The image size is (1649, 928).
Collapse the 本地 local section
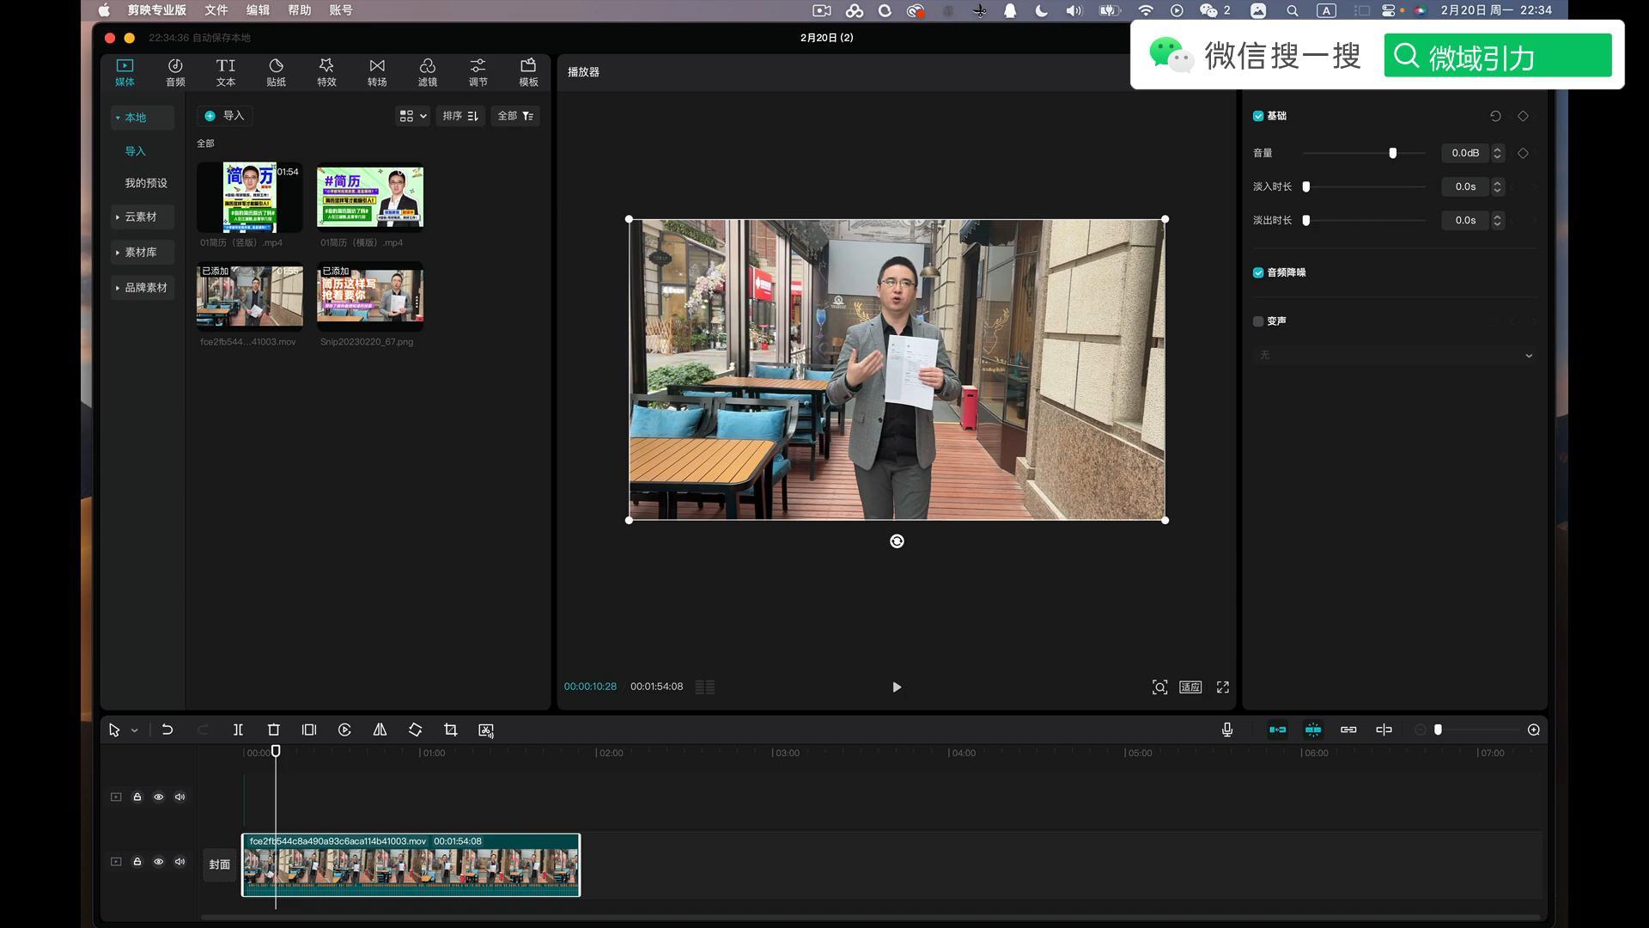[x=142, y=118]
